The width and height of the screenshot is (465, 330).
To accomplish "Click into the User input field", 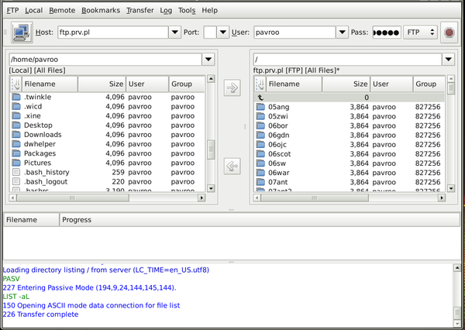I will coord(295,33).
